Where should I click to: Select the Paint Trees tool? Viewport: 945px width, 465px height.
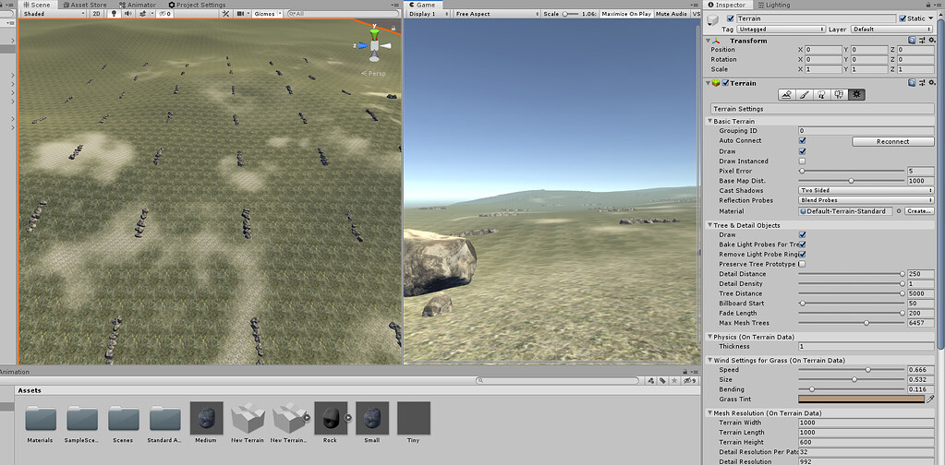tap(821, 94)
